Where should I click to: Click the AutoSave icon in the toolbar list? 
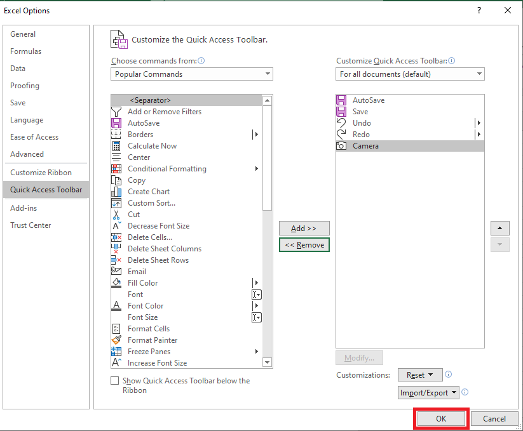[x=341, y=100]
